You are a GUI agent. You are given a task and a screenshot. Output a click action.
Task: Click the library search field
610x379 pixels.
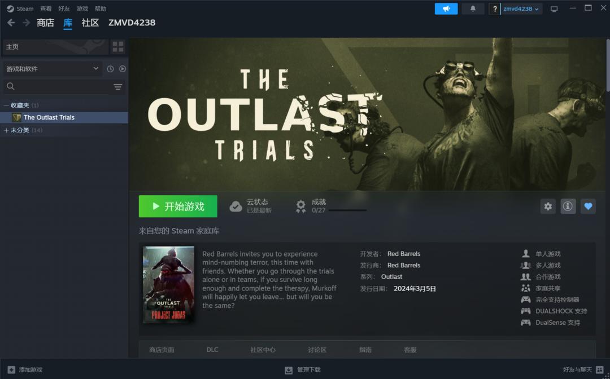point(57,87)
